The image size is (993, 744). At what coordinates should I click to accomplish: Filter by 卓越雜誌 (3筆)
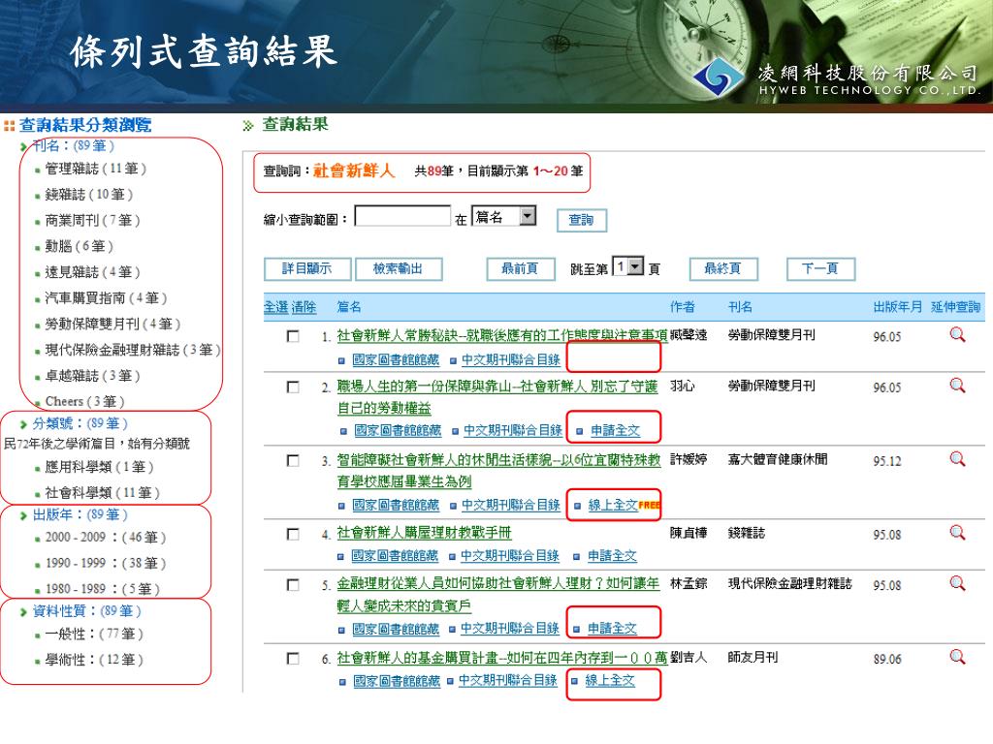(92, 376)
